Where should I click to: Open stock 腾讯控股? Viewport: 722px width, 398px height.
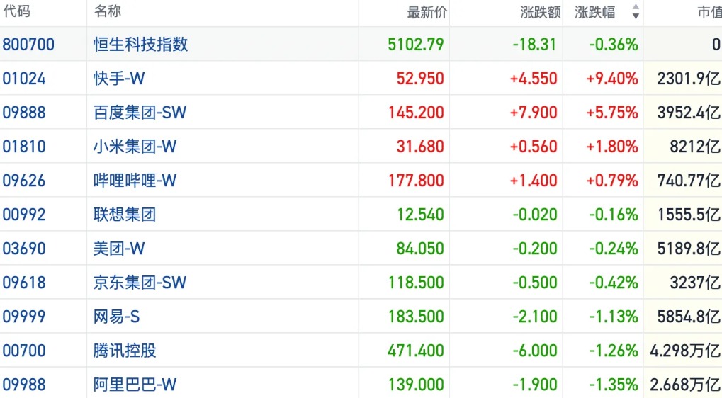124,351
